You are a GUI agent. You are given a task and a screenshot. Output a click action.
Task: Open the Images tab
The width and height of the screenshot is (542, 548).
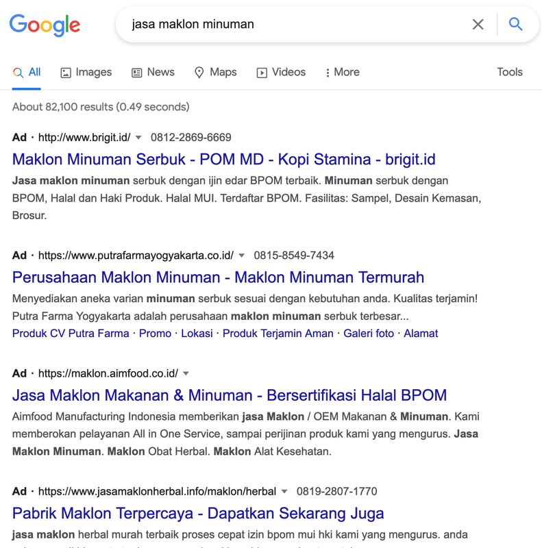pos(86,72)
